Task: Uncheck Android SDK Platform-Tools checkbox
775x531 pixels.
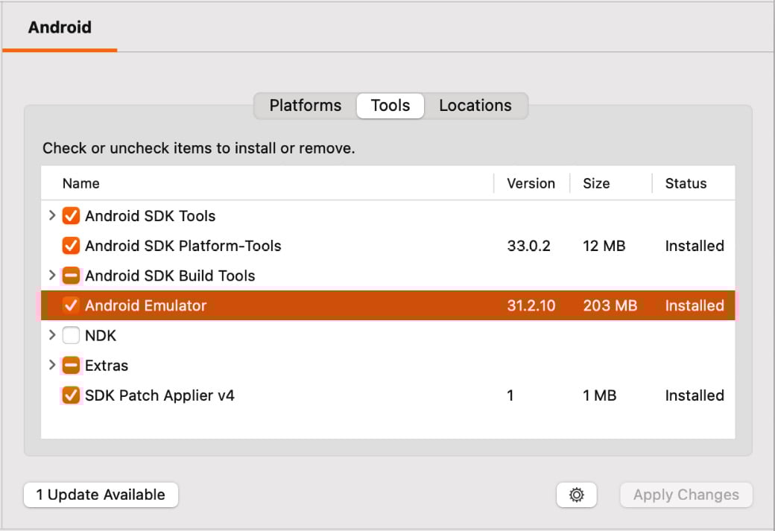Action: (x=71, y=246)
